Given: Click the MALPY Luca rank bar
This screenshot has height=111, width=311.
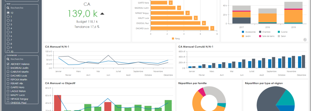Looking at the screenshot, I should pyautogui.click(x=171, y=18).
